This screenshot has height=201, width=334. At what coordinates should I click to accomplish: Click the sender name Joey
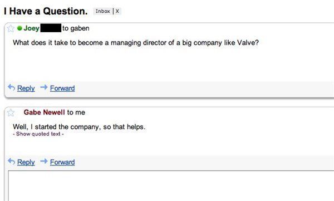click(x=32, y=28)
